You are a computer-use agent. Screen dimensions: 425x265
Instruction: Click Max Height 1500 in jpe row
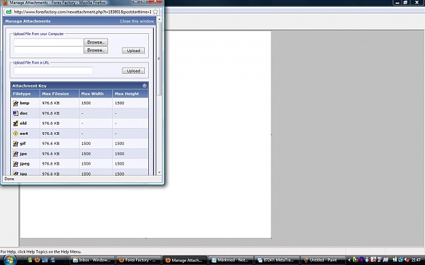coord(120,154)
